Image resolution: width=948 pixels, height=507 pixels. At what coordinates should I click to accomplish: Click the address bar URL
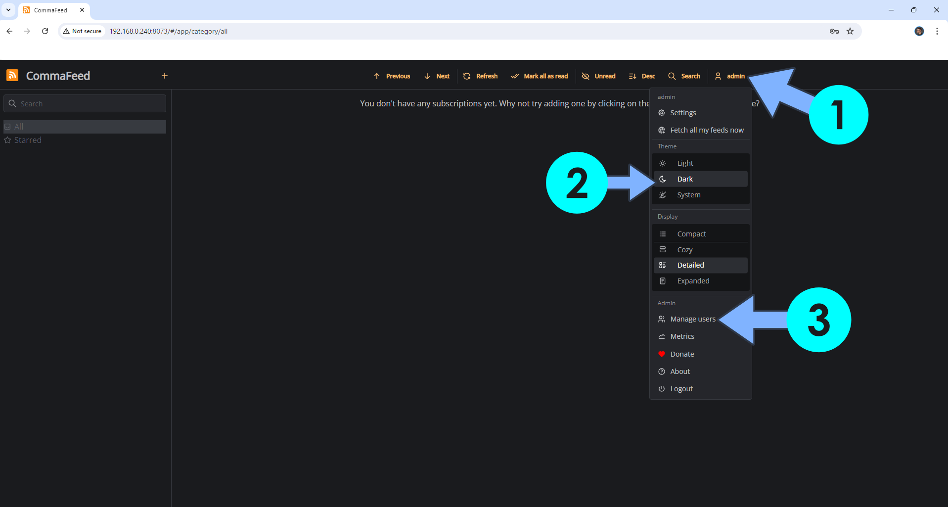[x=169, y=31]
